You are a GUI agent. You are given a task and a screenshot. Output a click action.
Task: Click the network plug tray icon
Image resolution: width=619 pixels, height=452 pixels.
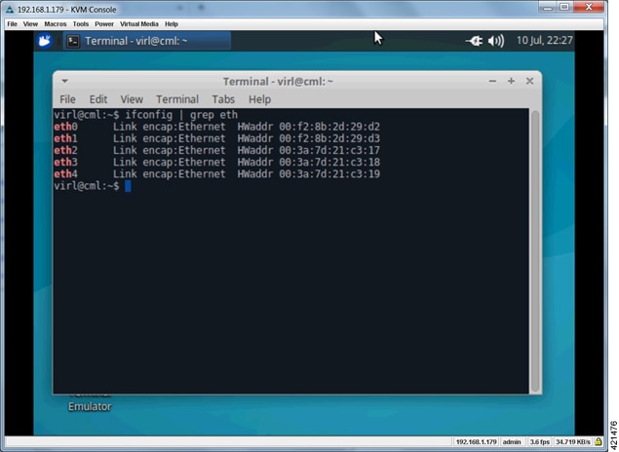(x=474, y=41)
